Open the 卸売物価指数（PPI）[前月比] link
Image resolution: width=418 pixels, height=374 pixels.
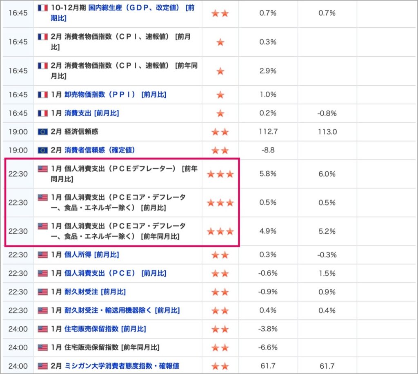(x=115, y=95)
